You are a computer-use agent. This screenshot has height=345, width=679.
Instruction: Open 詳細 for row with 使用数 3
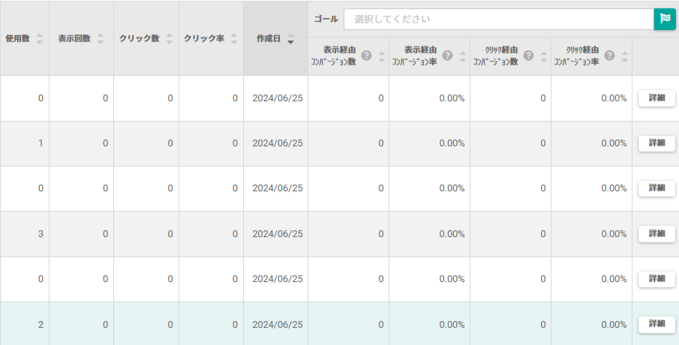tap(657, 234)
